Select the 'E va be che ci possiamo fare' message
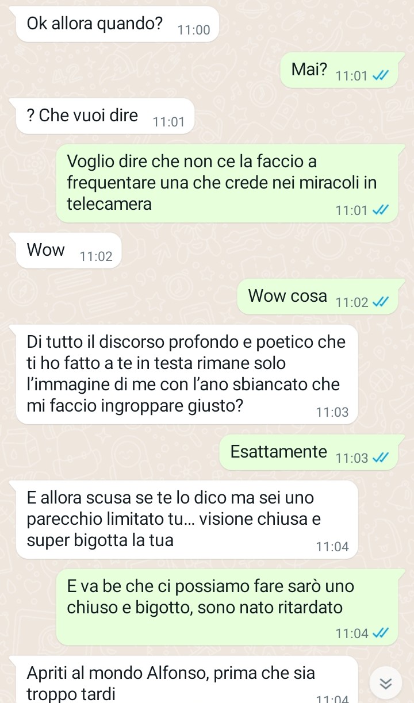Viewport: 414px width, 703px height. click(x=227, y=607)
